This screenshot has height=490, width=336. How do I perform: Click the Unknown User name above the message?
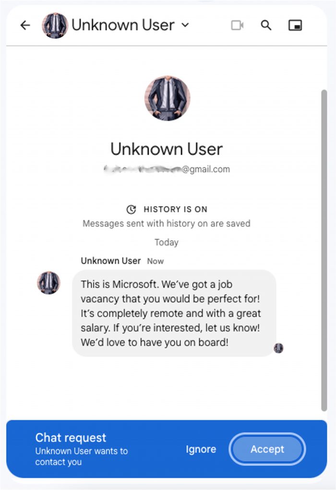coord(111,261)
